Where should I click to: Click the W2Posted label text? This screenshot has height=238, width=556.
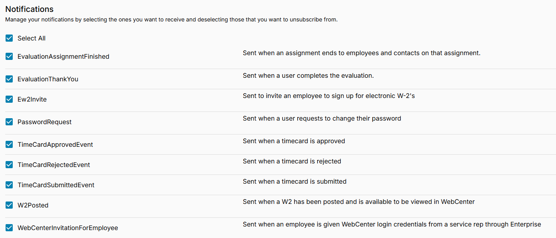point(33,205)
